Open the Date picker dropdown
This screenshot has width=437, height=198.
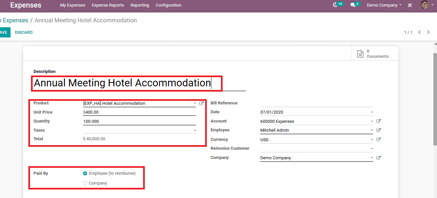[x=372, y=112]
